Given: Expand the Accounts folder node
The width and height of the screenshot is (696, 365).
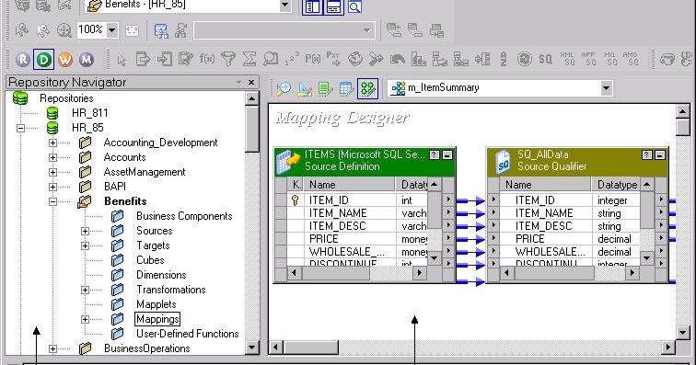Looking at the screenshot, I should 52,157.
